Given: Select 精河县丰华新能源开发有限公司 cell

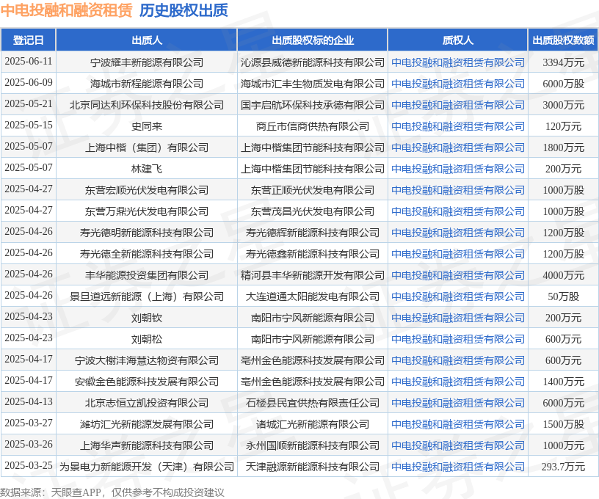Looking at the screenshot, I should point(313,275).
